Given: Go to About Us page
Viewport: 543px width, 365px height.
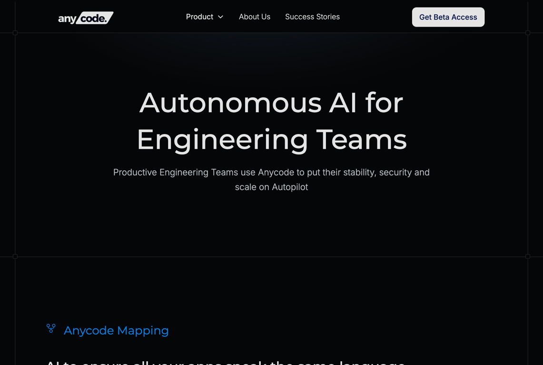Looking at the screenshot, I should (255, 17).
